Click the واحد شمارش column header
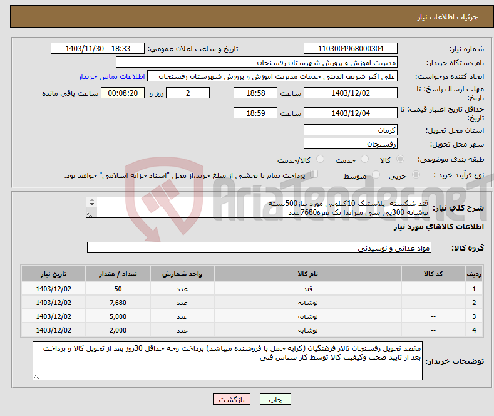Image resolution: width=494 pixels, height=416 pixels. click(x=182, y=274)
